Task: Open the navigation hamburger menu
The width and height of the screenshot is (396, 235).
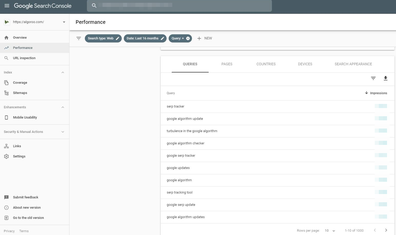Action: tap(7, 6)
